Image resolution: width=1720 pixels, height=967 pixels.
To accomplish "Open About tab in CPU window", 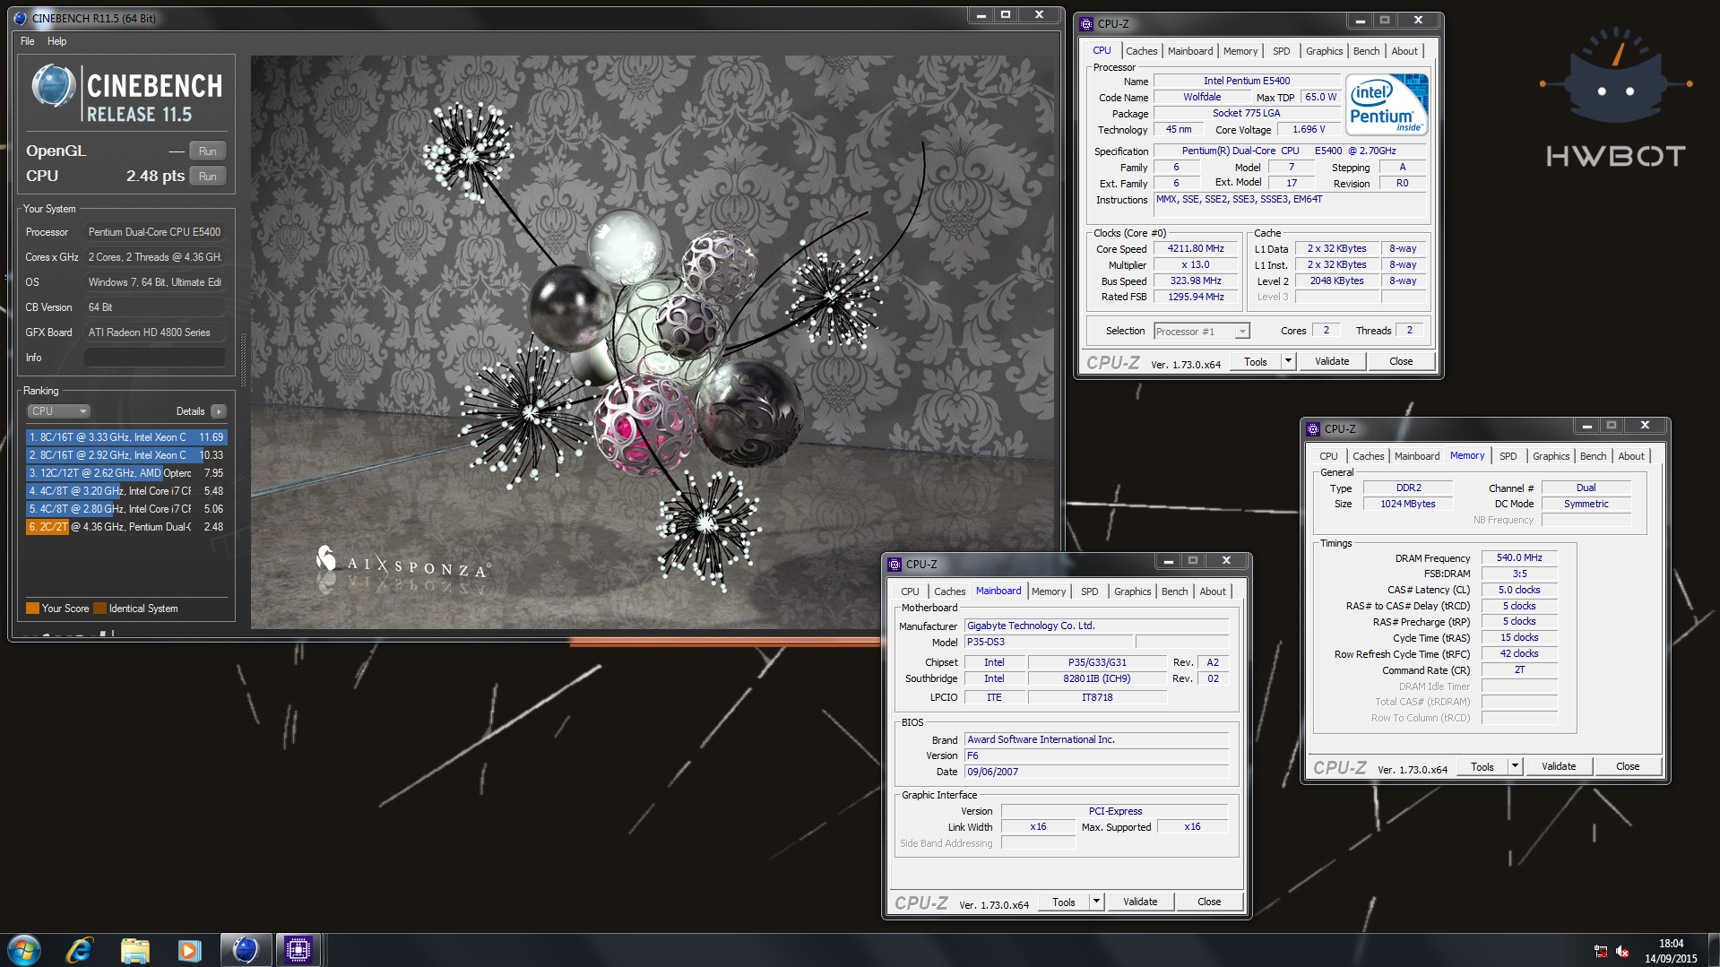I will (1405, 51).
